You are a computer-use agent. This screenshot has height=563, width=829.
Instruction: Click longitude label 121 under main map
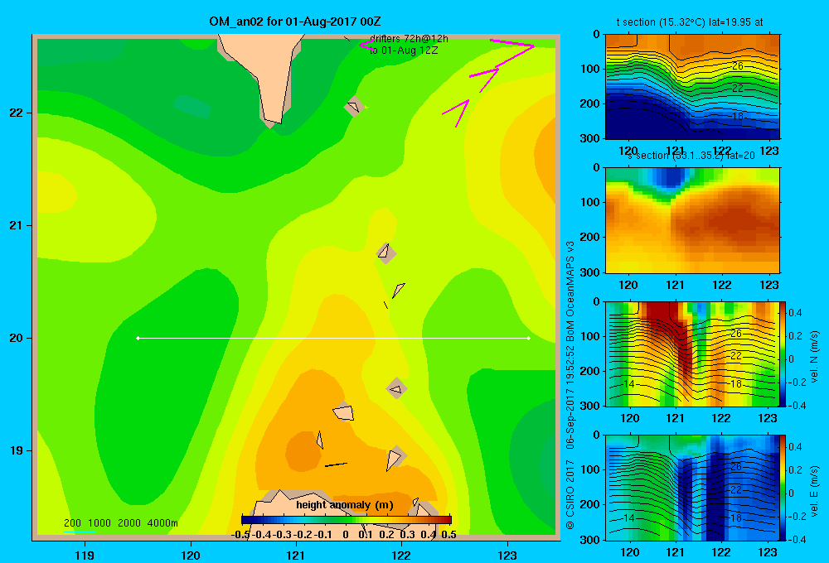point(296,555)
